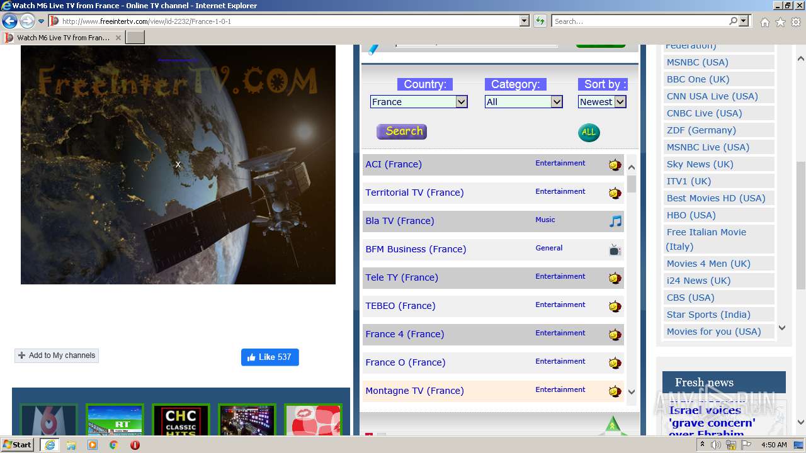Open a new blank tab
The image size is (806, 453).
coord(135,38)
